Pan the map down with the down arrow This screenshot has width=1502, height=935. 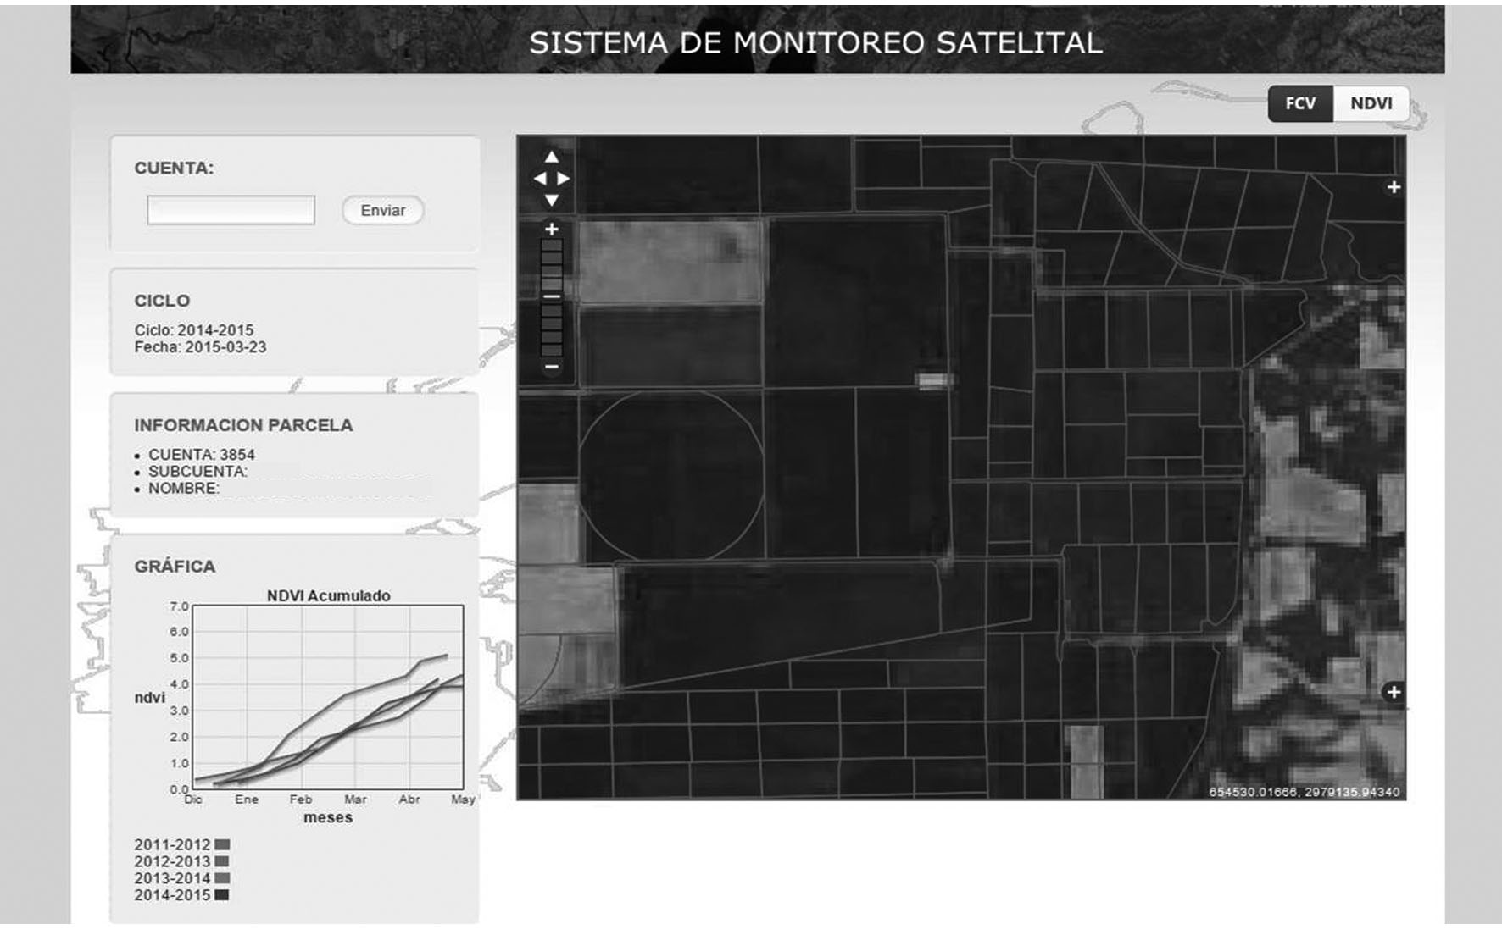tap(552, 200)
